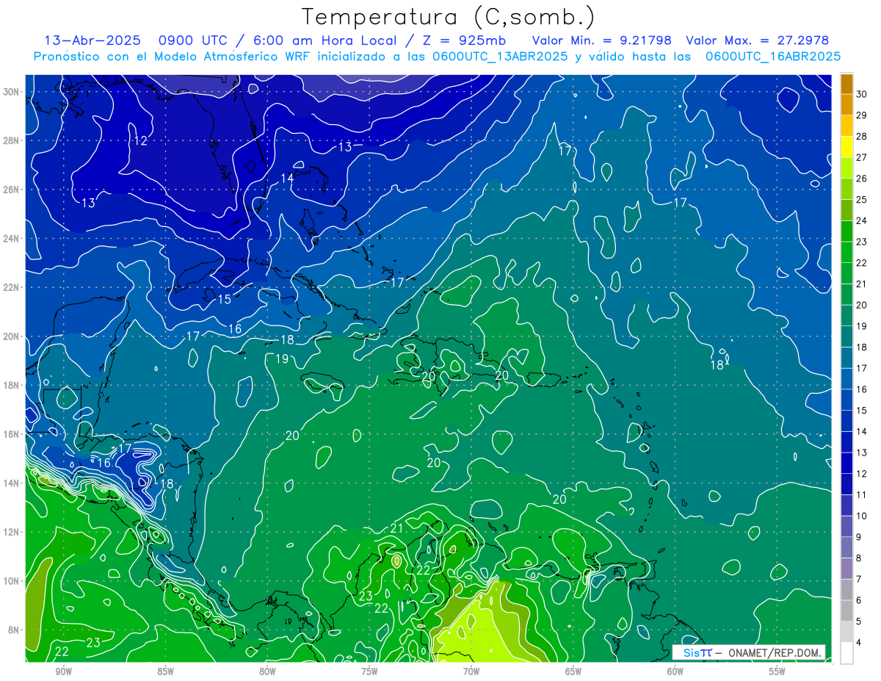This screenshot has width=881, height=681.
Task: Click the '20N' latitude axis label
Action: 12,336
